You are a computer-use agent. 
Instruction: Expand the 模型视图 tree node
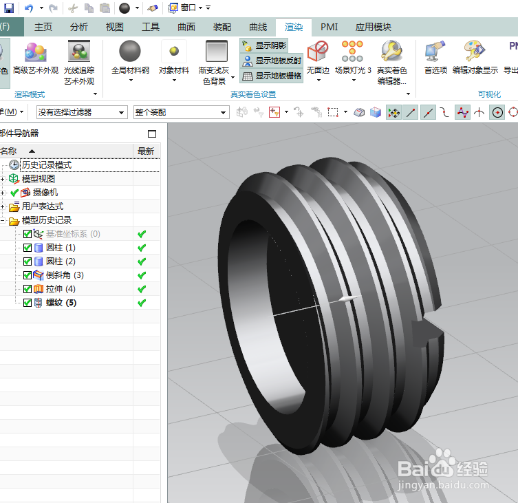[2, 179]
